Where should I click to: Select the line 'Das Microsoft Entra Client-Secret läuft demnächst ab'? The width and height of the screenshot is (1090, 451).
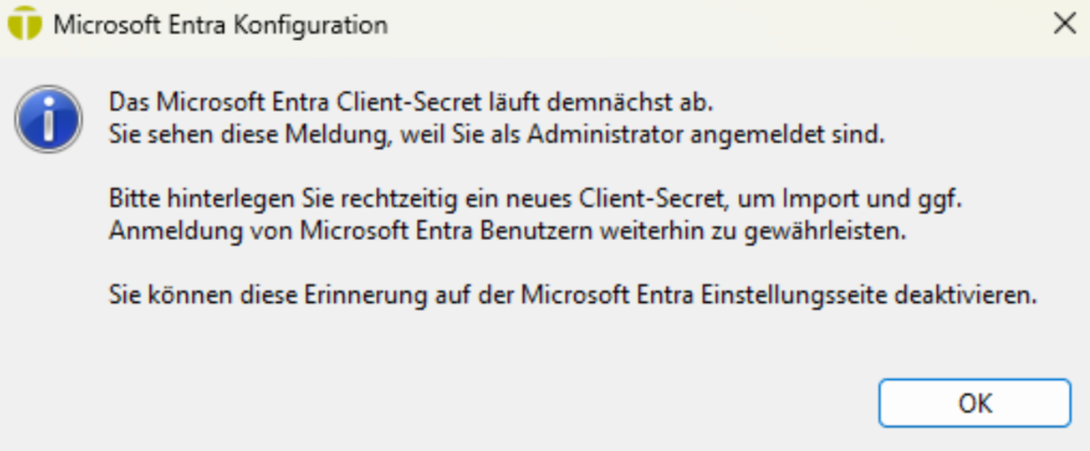(410, 102)
